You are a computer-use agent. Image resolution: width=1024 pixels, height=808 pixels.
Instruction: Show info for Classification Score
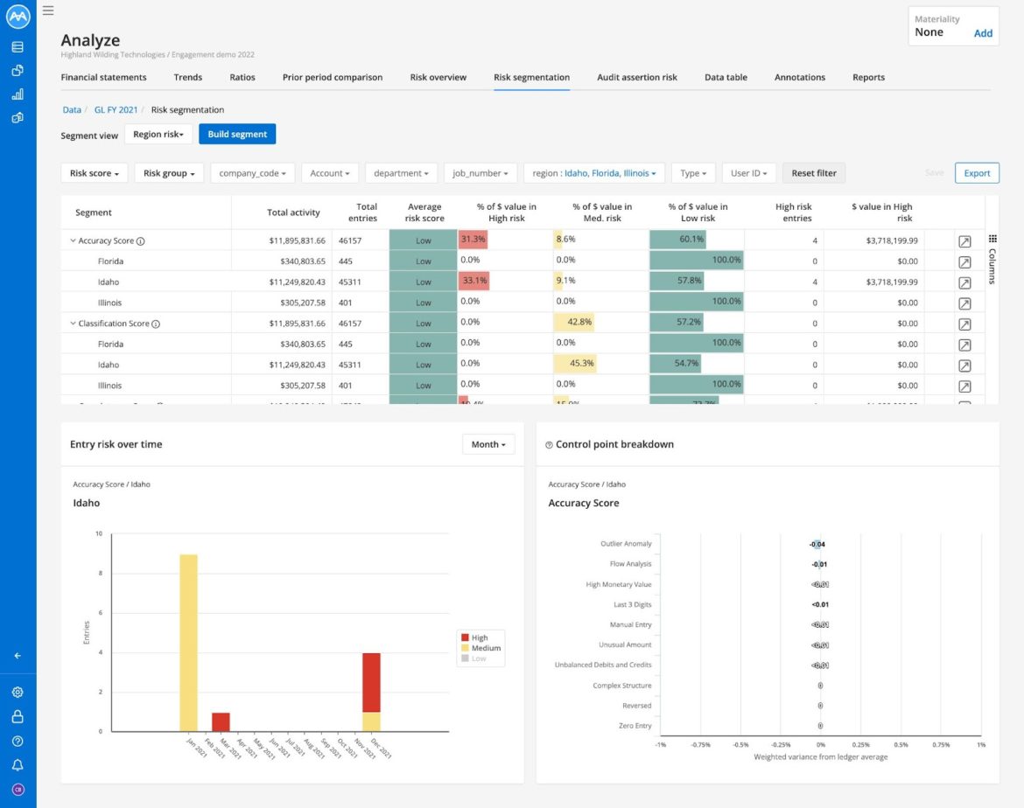pyautogui.click(x=156, y=324)
